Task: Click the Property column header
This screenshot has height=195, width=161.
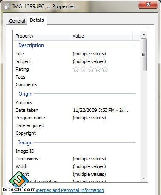Action: [x=42, y=36]
